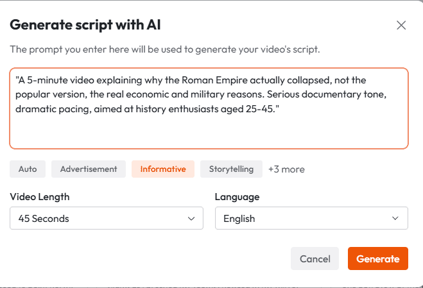Click the chevron arrow in the Video Length box
Viewport: 423px width, 288px height.
[191, 219]
